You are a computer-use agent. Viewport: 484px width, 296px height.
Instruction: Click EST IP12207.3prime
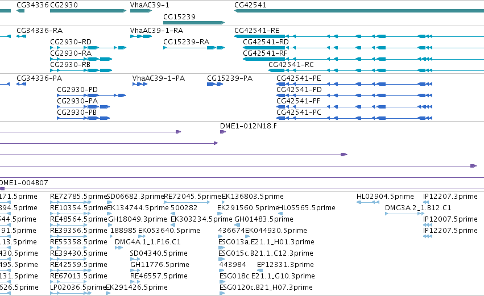click(x=450, y=197)
